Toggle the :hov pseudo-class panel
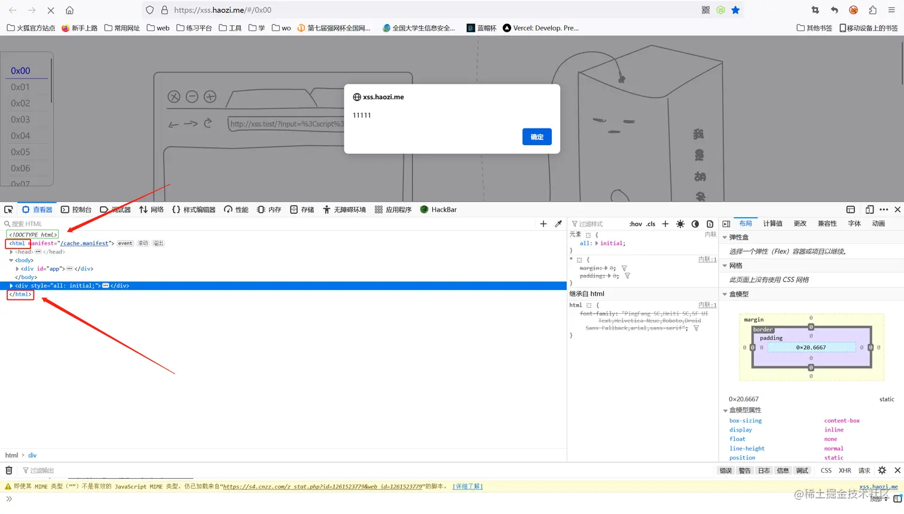This screenshot has height=514, width=904. pyautogui.click(x=636, y=224)
